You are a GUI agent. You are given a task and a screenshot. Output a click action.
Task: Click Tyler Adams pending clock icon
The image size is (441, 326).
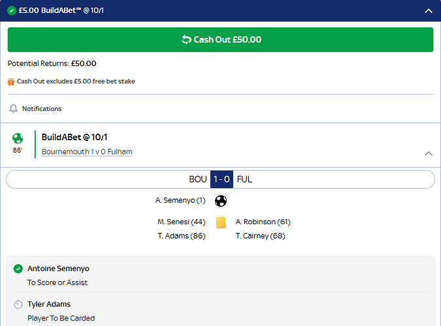(18, 304)
